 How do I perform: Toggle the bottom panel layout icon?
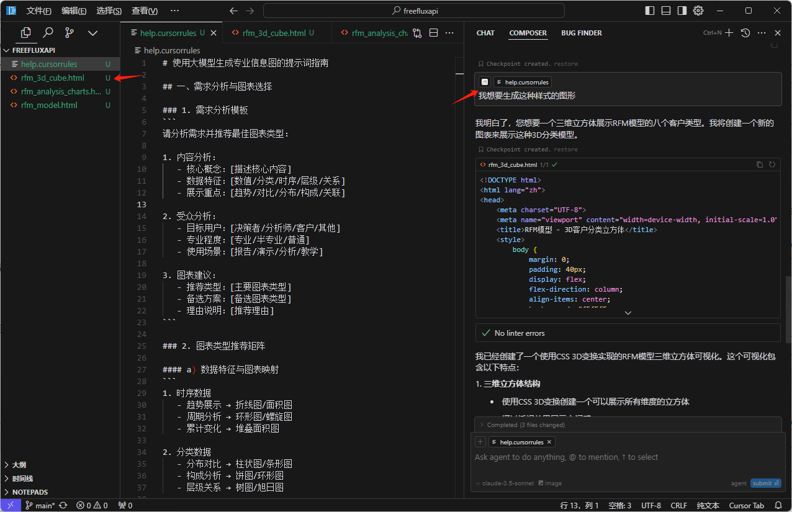point(666,11)
